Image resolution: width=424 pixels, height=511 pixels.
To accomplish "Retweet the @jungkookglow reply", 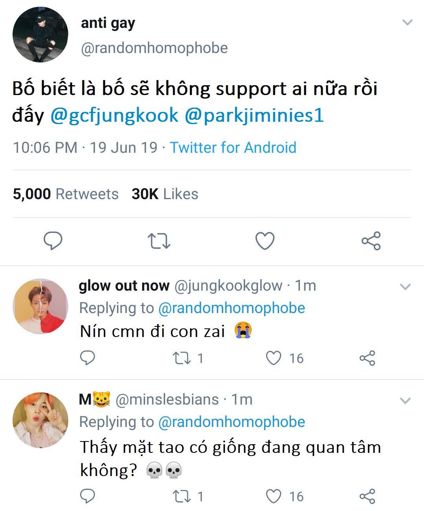I will (x=182, y=358).
